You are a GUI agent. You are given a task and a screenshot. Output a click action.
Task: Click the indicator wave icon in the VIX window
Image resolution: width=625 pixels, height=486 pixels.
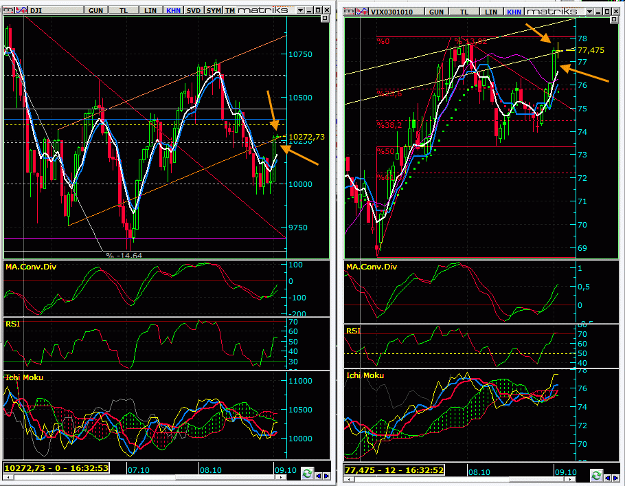(362, 12)
